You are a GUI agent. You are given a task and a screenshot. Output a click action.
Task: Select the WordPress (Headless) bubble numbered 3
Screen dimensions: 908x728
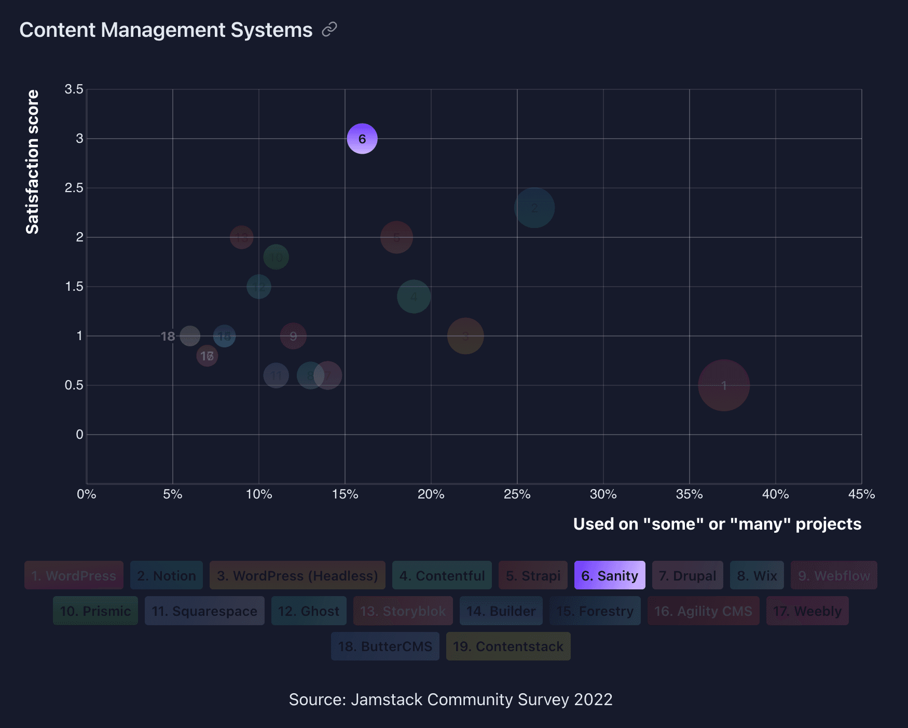(465, 336)
